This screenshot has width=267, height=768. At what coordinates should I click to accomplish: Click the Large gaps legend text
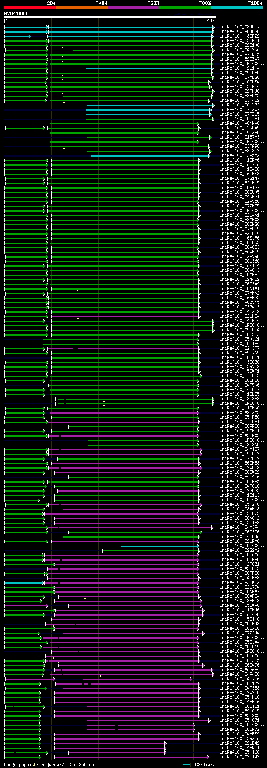point(51,765)
